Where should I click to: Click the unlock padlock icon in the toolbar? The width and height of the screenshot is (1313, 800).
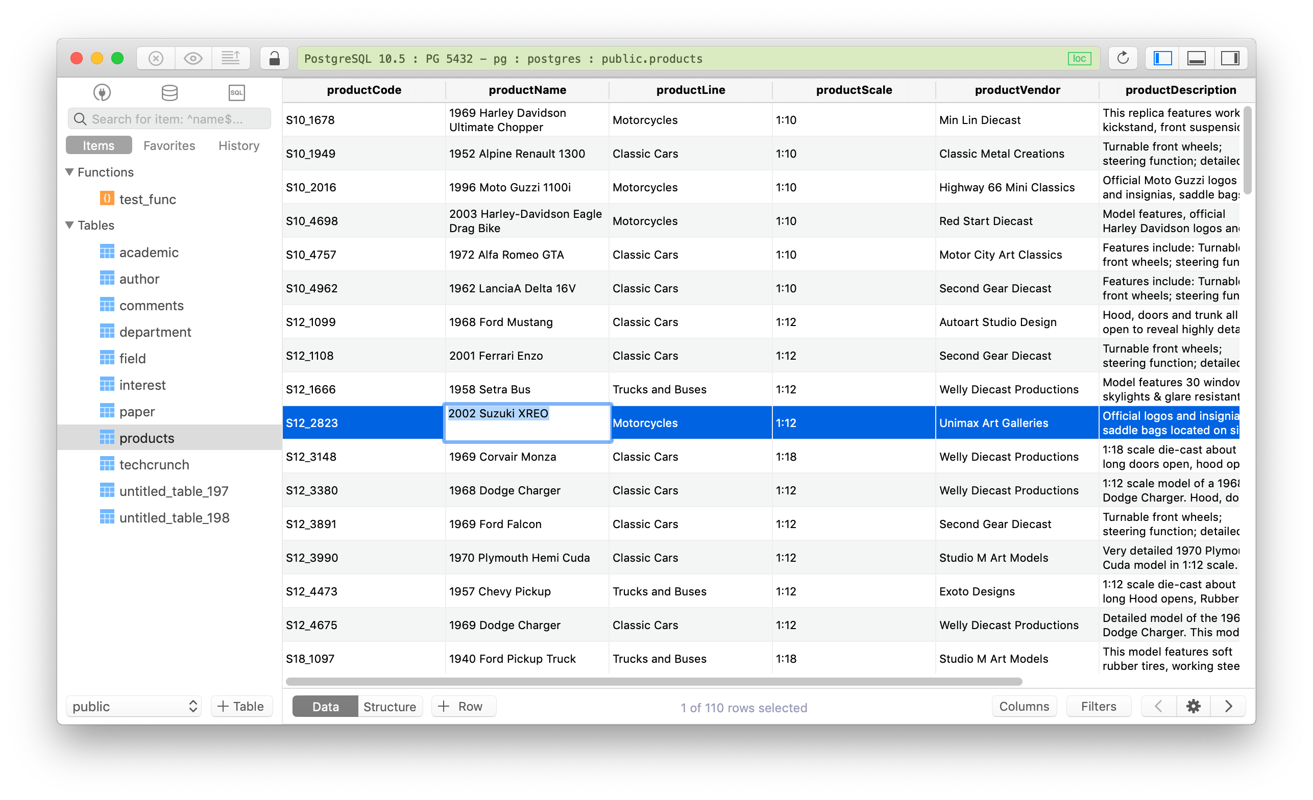pos(275,58)
